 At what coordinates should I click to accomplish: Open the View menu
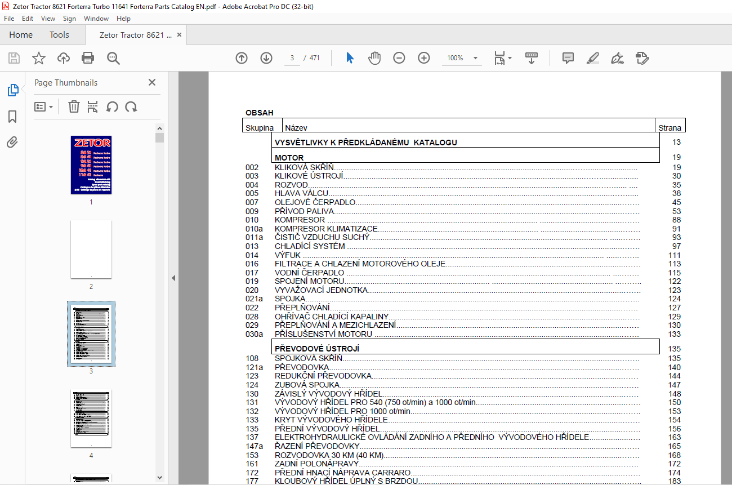(x=48, y=19)
